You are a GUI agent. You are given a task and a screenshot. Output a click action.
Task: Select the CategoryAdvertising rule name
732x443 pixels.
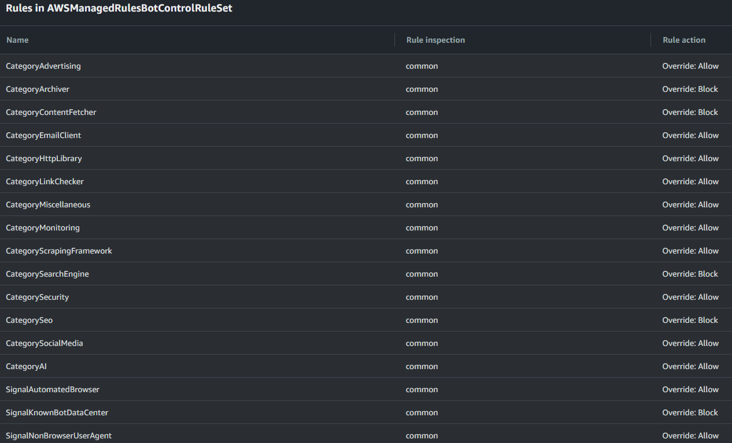coord(43,66)
